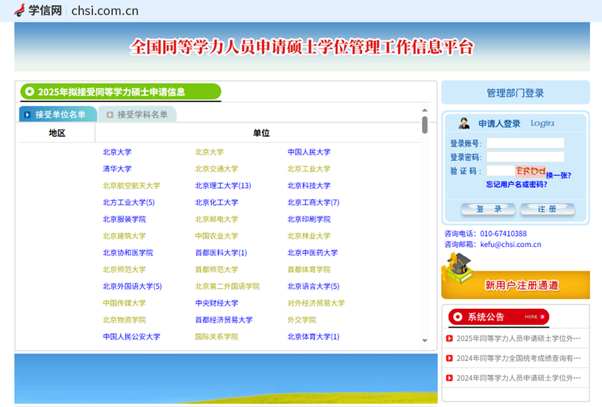
Task: Click the red arrow icon beside 2024年同等学力人员申请硕士学位外
Action: pyautogui.click(x=449, y=378)
